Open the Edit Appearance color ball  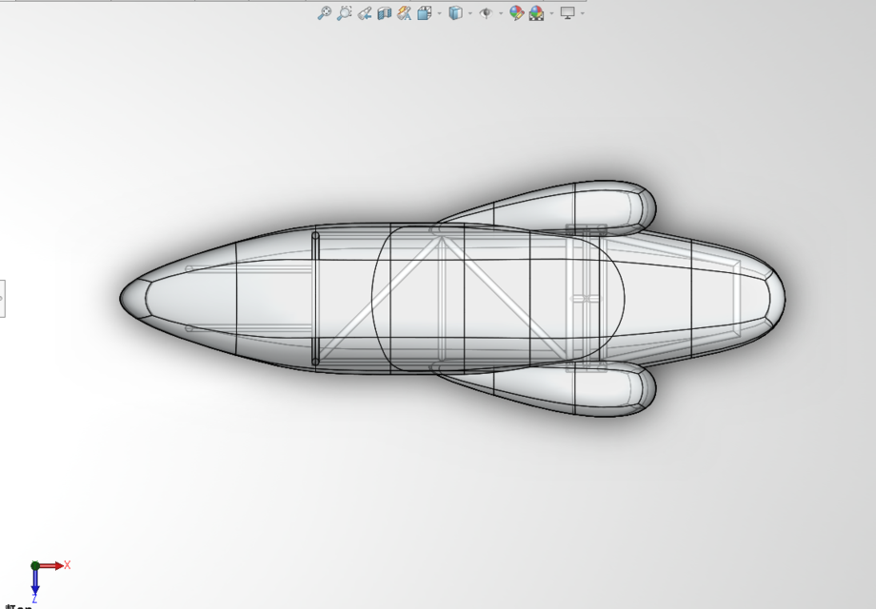pyautogui.click(x=516, y=13)
